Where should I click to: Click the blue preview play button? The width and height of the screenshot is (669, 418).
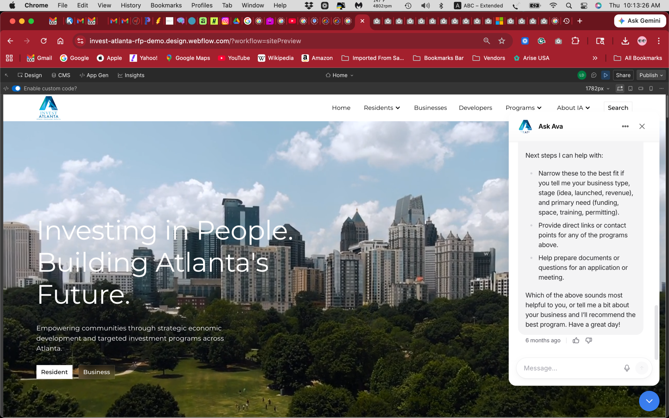pos(605,75)
